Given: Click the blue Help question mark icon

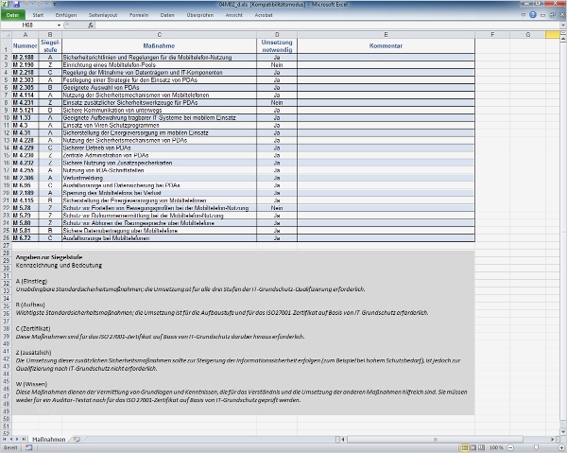Looking at the screenshot, I should tap(533, 15).
